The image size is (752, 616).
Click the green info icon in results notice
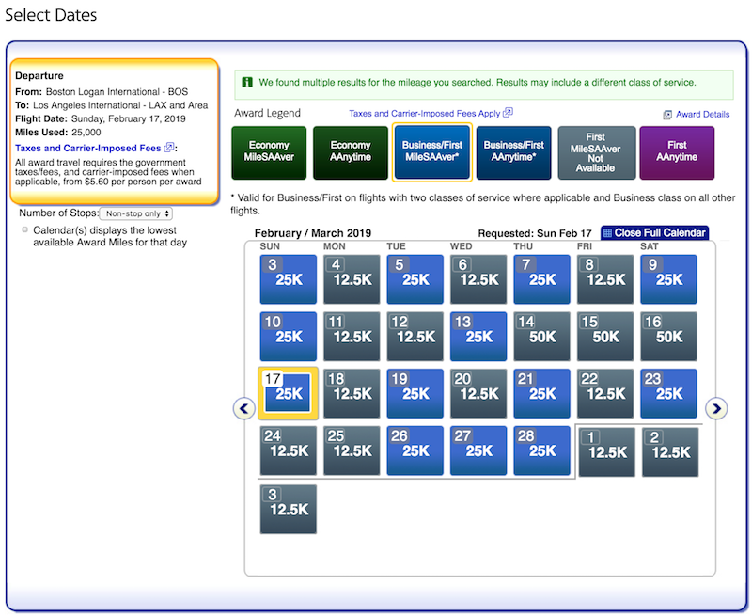pos(247,83)
